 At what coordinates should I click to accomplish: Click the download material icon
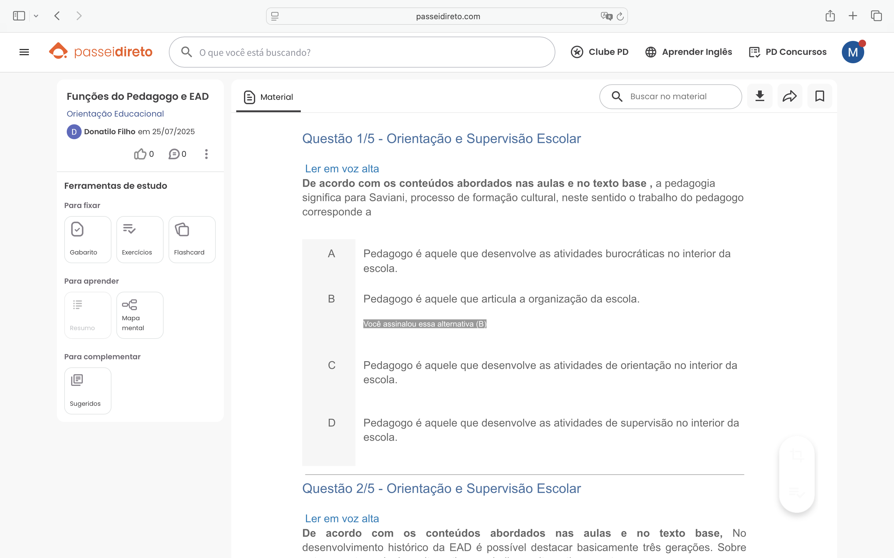click(x=760, y=96)
